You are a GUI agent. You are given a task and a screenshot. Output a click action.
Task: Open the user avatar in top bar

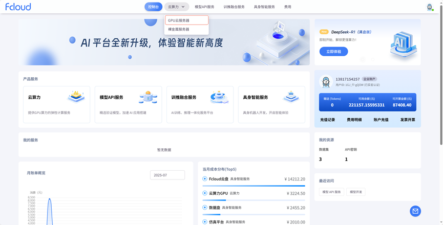(430, 7)
